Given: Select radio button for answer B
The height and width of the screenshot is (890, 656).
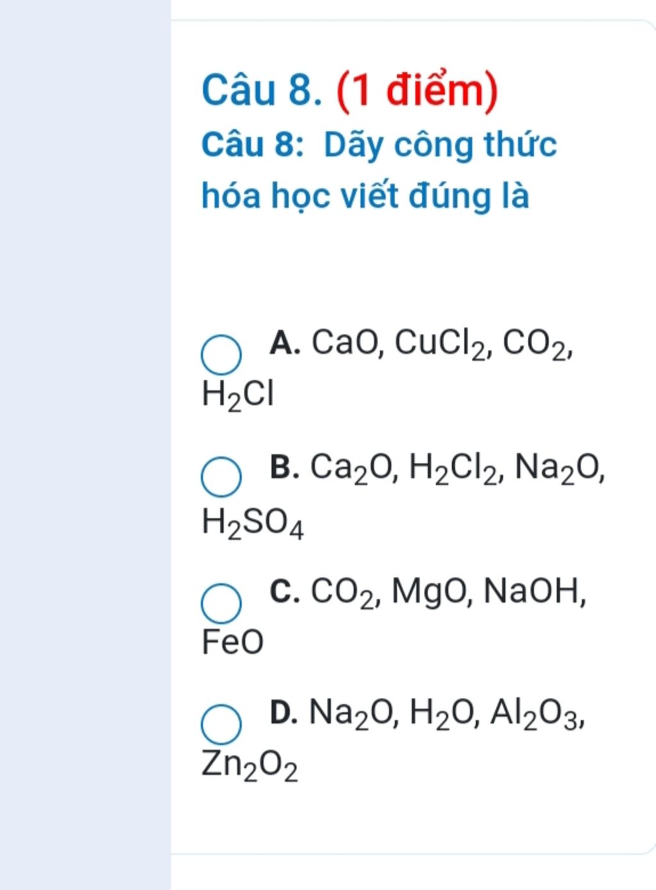Looking at the screenshot, I should [x=222, y=477].
